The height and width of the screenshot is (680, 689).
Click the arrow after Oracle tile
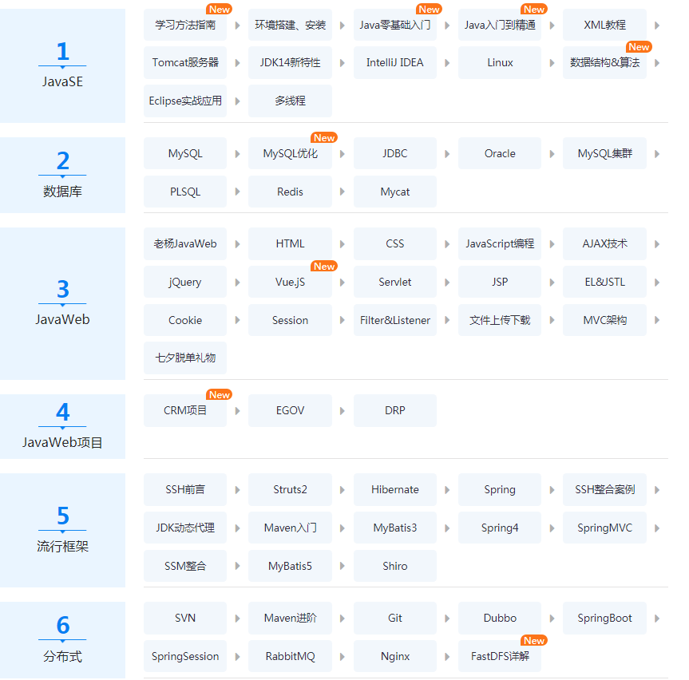[x=552, y=154]
